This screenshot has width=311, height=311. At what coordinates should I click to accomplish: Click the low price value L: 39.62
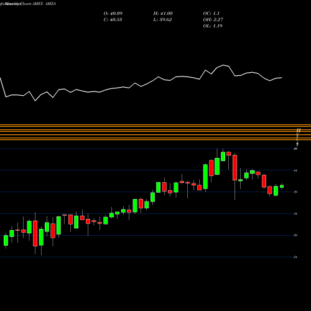pyautogui.click(x=162, y=20)
